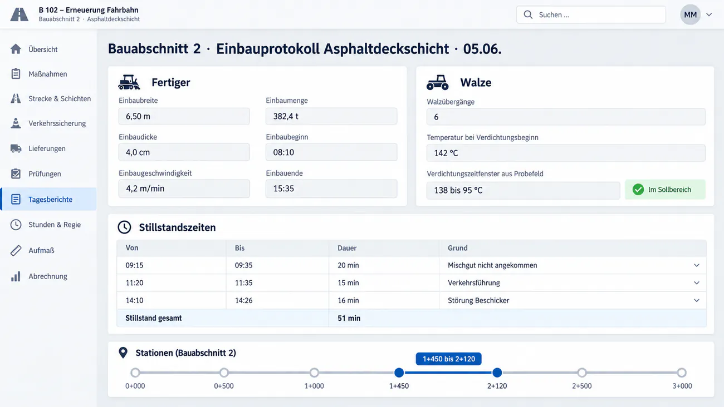724x407 pixels.
Task: Click the end handle at station 2+120
Action: pyautogui.click(x=497, y=373)
